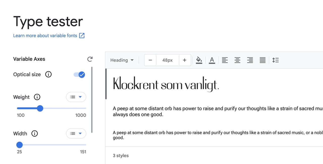This screenshot has height=164, width=323.
Task: Show info about the Width axis
Action: point(35,133)
